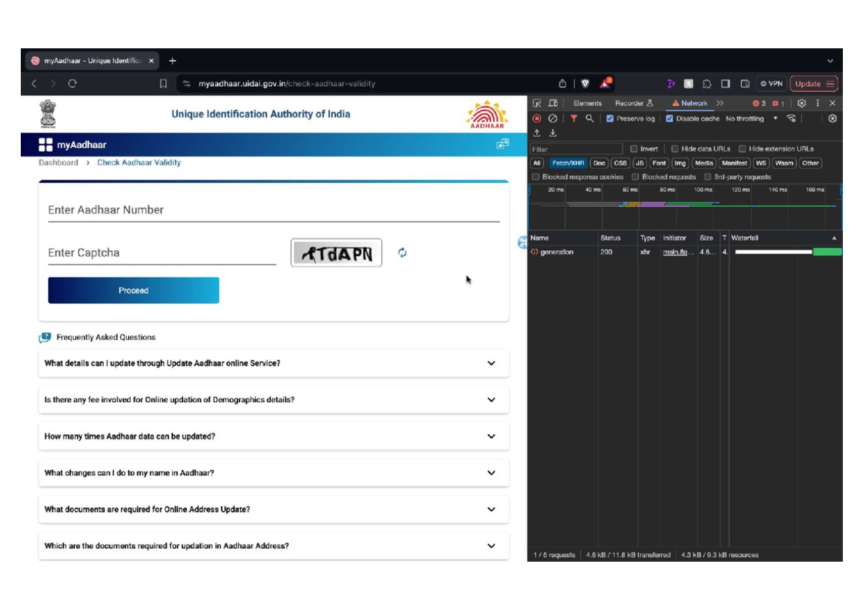Toggle the device toolbar in DevTools
The width and height of the screenshot is (863, 610).
[553, 103]
